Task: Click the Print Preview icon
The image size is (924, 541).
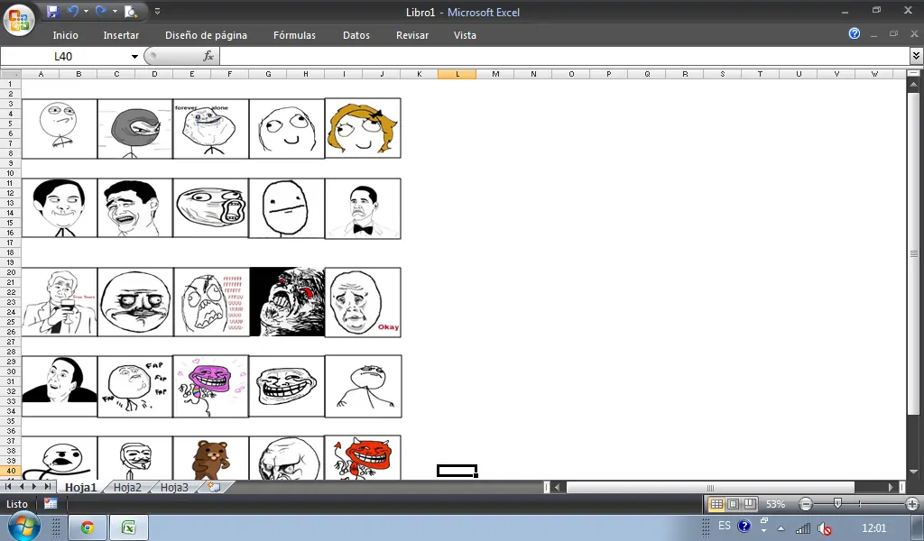Action: pos(131,11)
